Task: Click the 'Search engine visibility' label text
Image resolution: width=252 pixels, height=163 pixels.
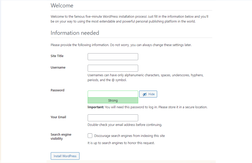Action: pos(61,136)
